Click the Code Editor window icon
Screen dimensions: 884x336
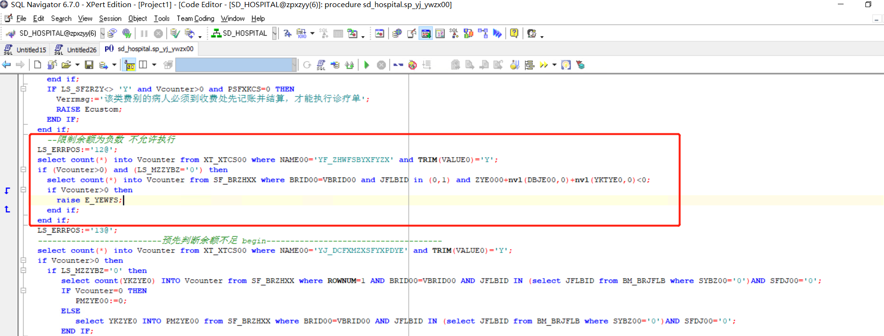(426, 33)
